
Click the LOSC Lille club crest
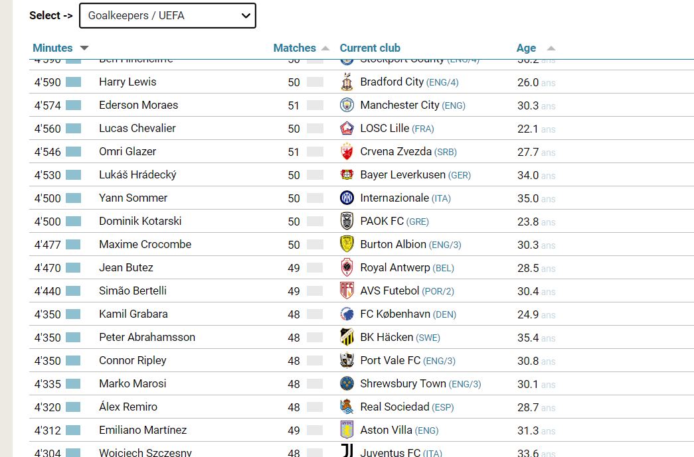(x=347, y=128)
